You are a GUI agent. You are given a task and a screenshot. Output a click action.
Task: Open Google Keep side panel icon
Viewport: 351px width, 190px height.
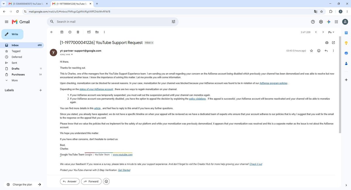click(346, 43)
